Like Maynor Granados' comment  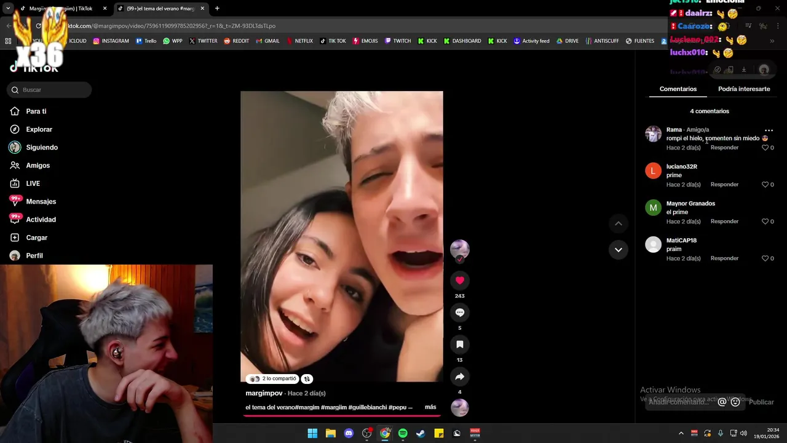(x=765, y=221)
